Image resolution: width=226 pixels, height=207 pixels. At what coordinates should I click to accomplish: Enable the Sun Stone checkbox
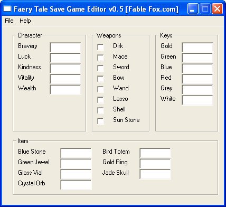(x=100, y=121)
